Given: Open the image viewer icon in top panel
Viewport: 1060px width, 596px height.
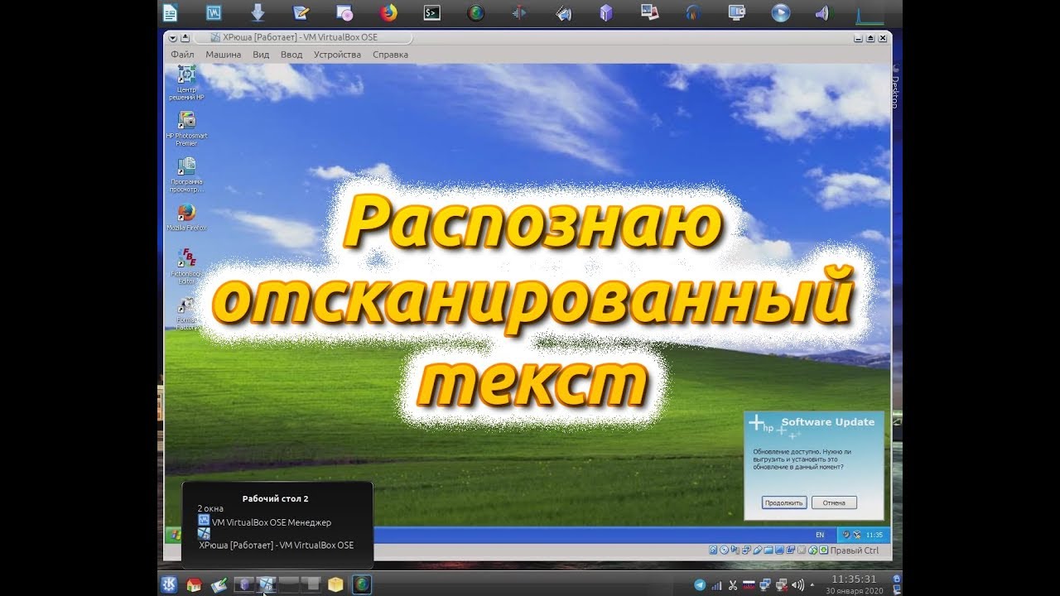Looking at the screenshot, I should coord(650,12).
